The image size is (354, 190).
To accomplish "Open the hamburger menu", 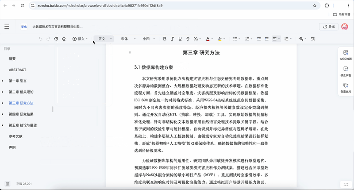I will pyautogui.click(x=7, y=27).
